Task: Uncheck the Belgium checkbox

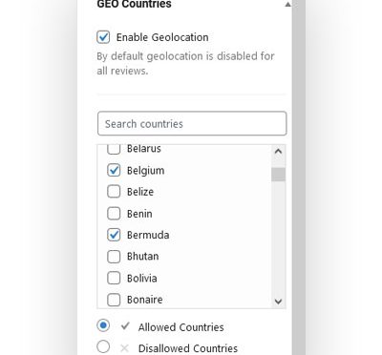Action: (114, 170)
